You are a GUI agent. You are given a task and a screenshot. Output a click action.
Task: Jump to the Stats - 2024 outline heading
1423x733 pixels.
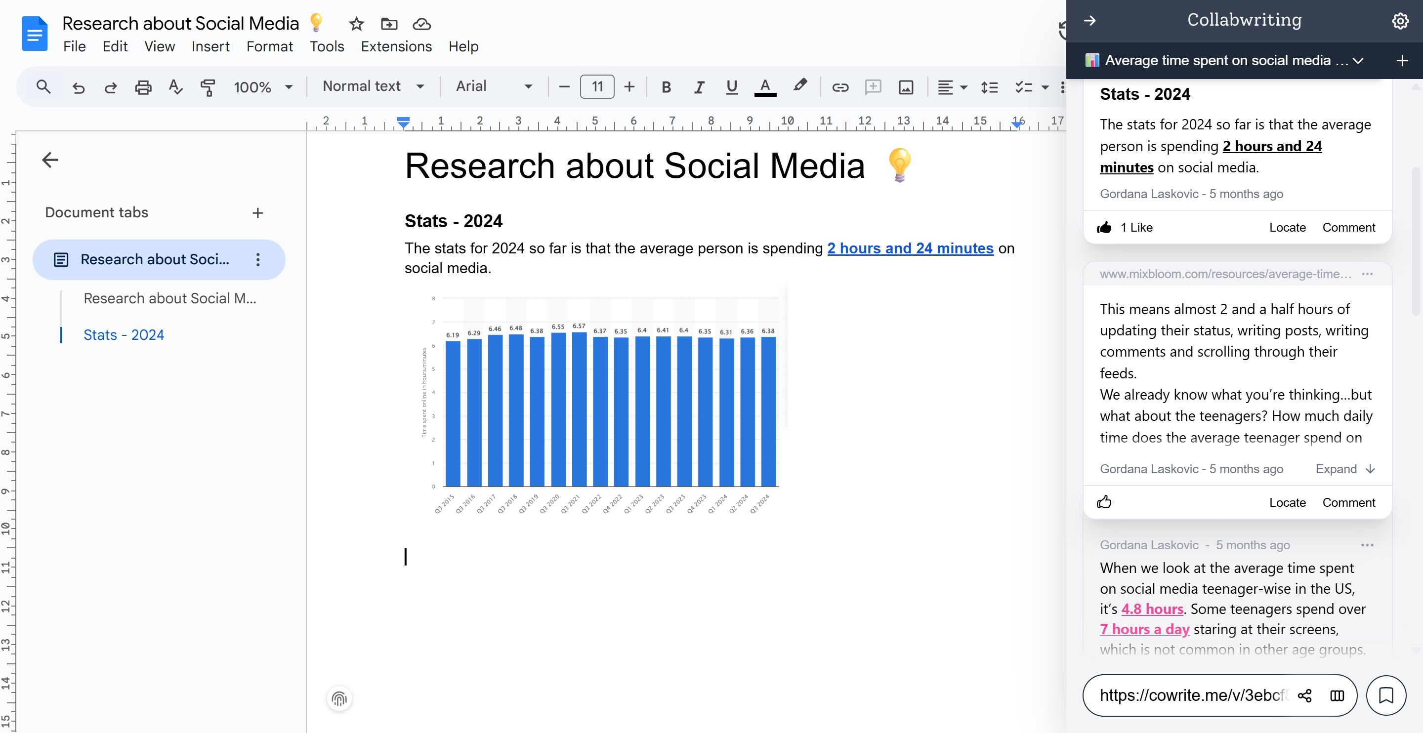pos(124,335)
